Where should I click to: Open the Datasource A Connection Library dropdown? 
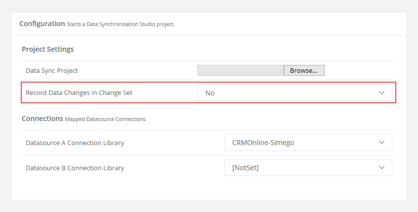pyautogui.click(x=308, y=143)
